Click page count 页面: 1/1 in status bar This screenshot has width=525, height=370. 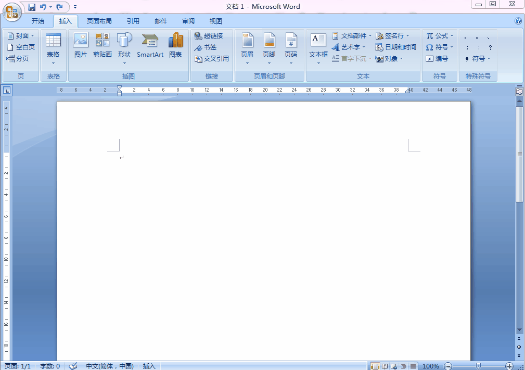point(17,366)
